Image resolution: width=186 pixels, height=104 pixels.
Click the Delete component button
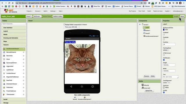tap(153, 76)
